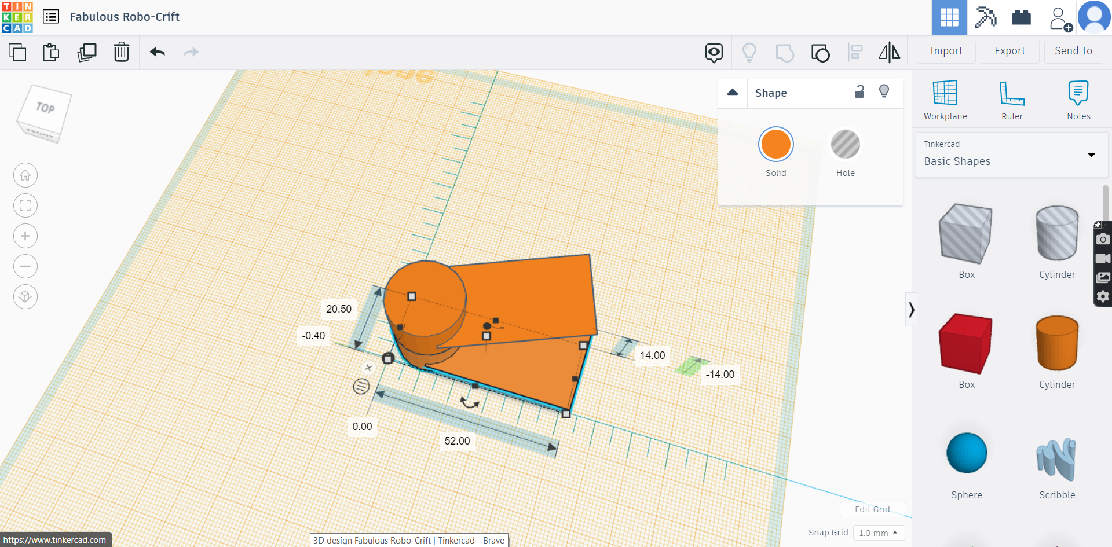Click the TOP face of view cube
1112x547 pixels.
(x=45, y=108)
